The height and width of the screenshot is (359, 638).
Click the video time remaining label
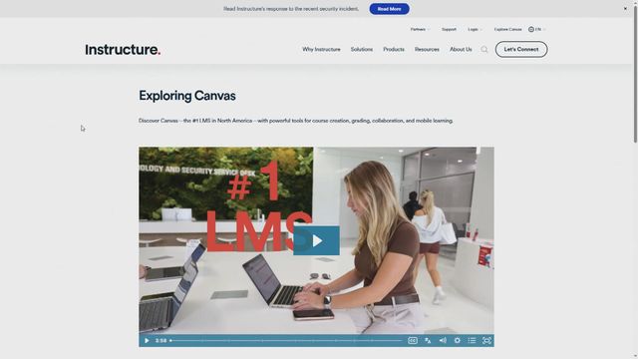(x=160, y=341)
